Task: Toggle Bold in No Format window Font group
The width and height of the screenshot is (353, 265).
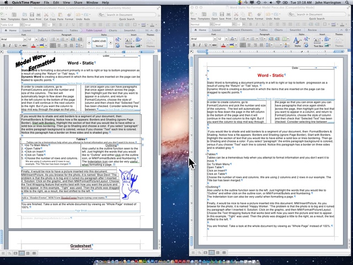Action: pyautogui.click(x=194, y=45)
